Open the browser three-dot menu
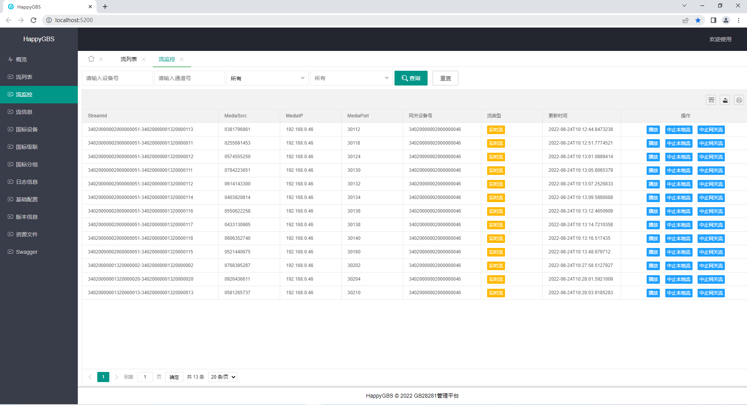The image size is (747, 405). (738, 20)
